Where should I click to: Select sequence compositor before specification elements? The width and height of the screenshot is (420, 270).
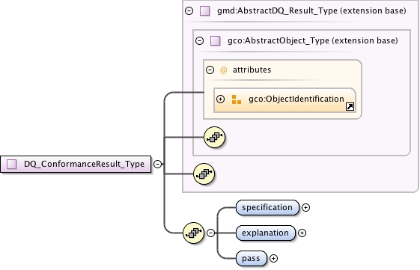(x=193, y=233)
